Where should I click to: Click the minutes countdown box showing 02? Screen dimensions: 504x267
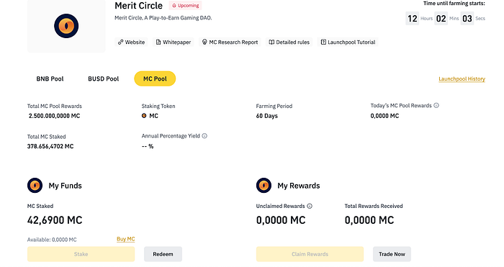[x=441, y=18]
